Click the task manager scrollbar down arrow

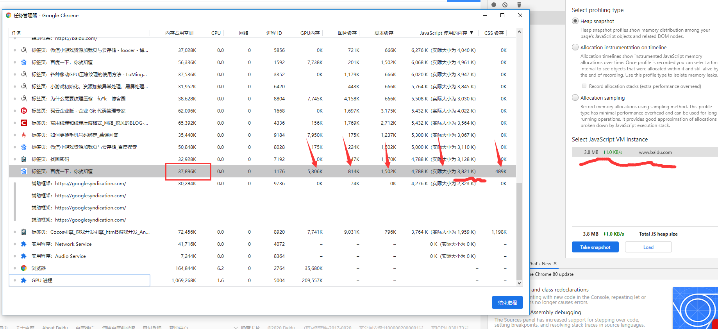519,283
